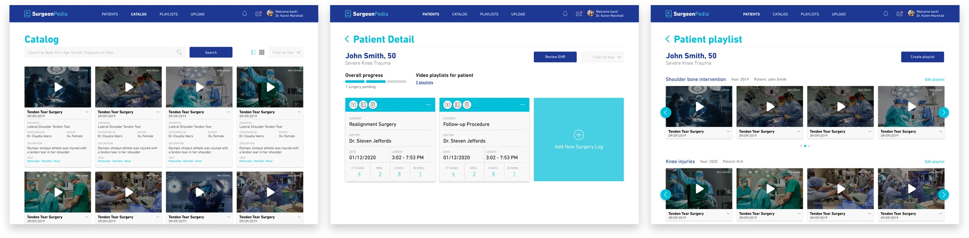Open the Realignment Surgery card's three-dot menu
Viewport: 969px width, 238px height.
pyautogui.click(x=428, y=105)
